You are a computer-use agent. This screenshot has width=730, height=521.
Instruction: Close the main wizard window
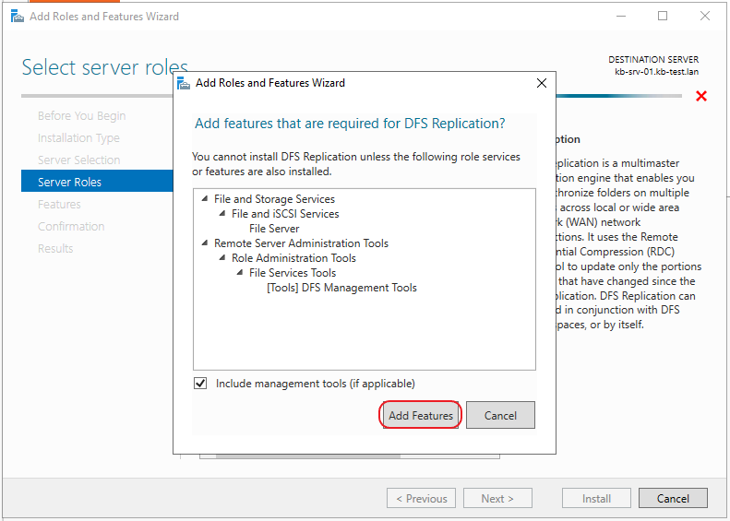(705, 16)
